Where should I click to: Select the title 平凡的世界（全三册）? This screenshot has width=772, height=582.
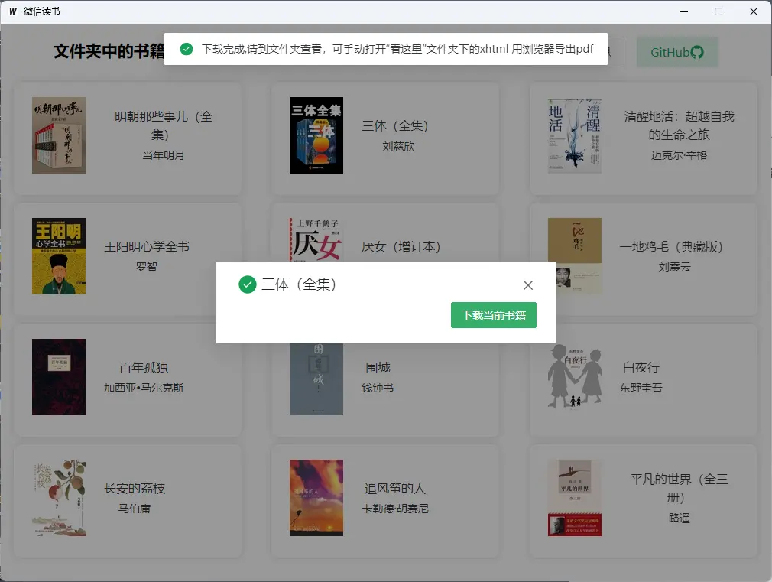click(679, 488)
